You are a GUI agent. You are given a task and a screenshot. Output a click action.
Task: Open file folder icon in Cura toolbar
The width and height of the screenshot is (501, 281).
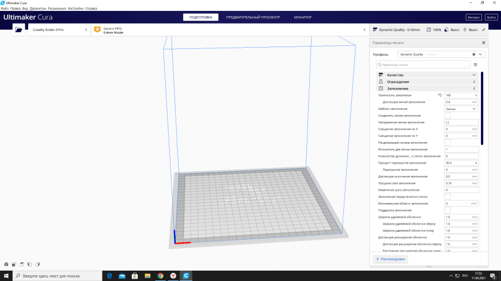(x=18, y=30)
